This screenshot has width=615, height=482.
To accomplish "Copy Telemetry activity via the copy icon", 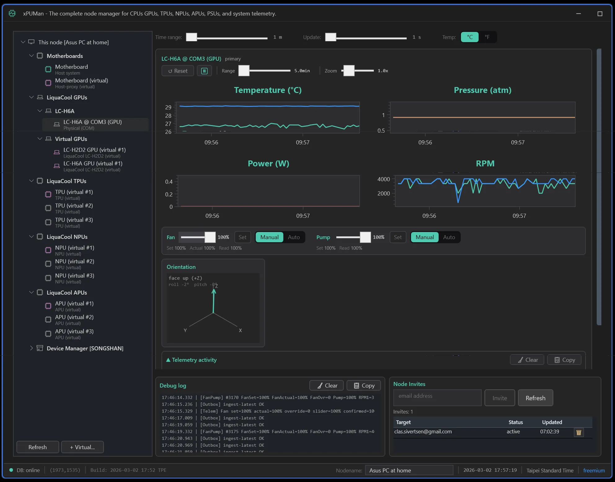I will click(564, 360).
